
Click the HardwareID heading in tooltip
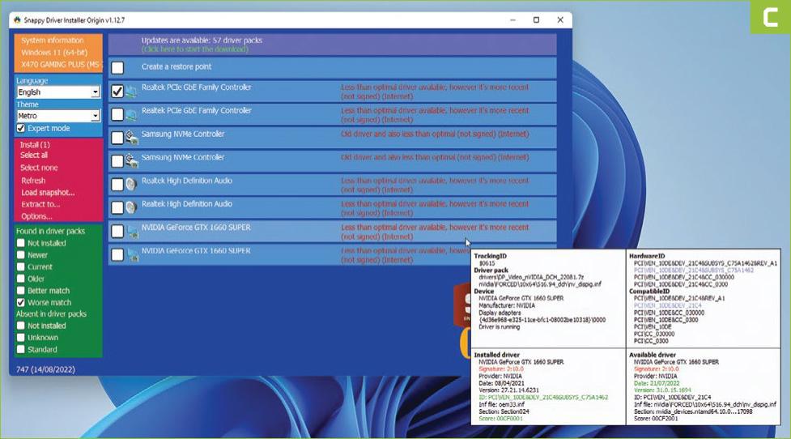click(x=647, y=256)
